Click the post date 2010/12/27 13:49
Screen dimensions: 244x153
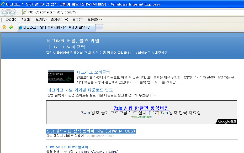click(100, 136)
